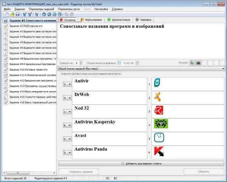Click the third task-tree toolbar icon

[37, 14]
